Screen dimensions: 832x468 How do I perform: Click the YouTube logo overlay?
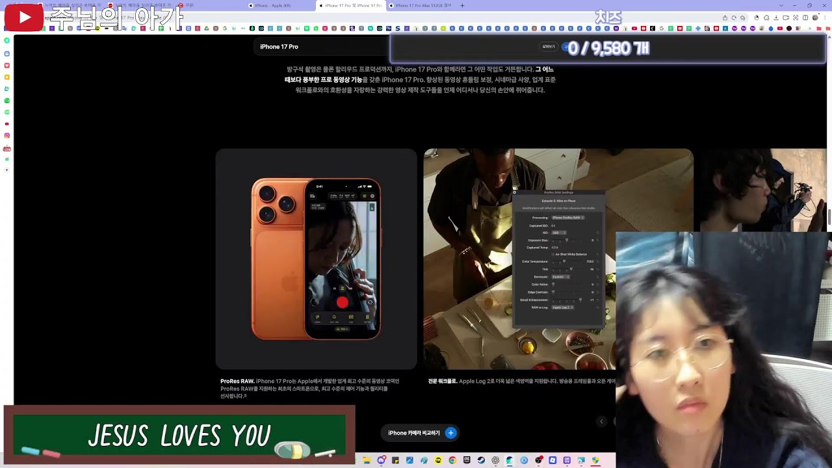[24, 18]
